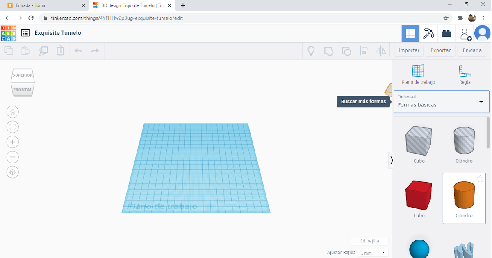Image resolution: width=492 pixels, height=258 pixels.
Task: Click the Group shapes icon
Action: 329,50
